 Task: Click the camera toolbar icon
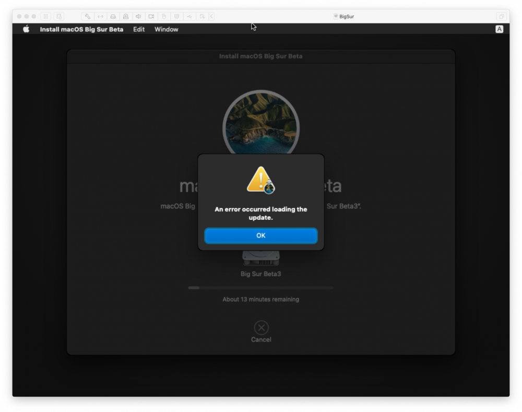click(151, 16)
